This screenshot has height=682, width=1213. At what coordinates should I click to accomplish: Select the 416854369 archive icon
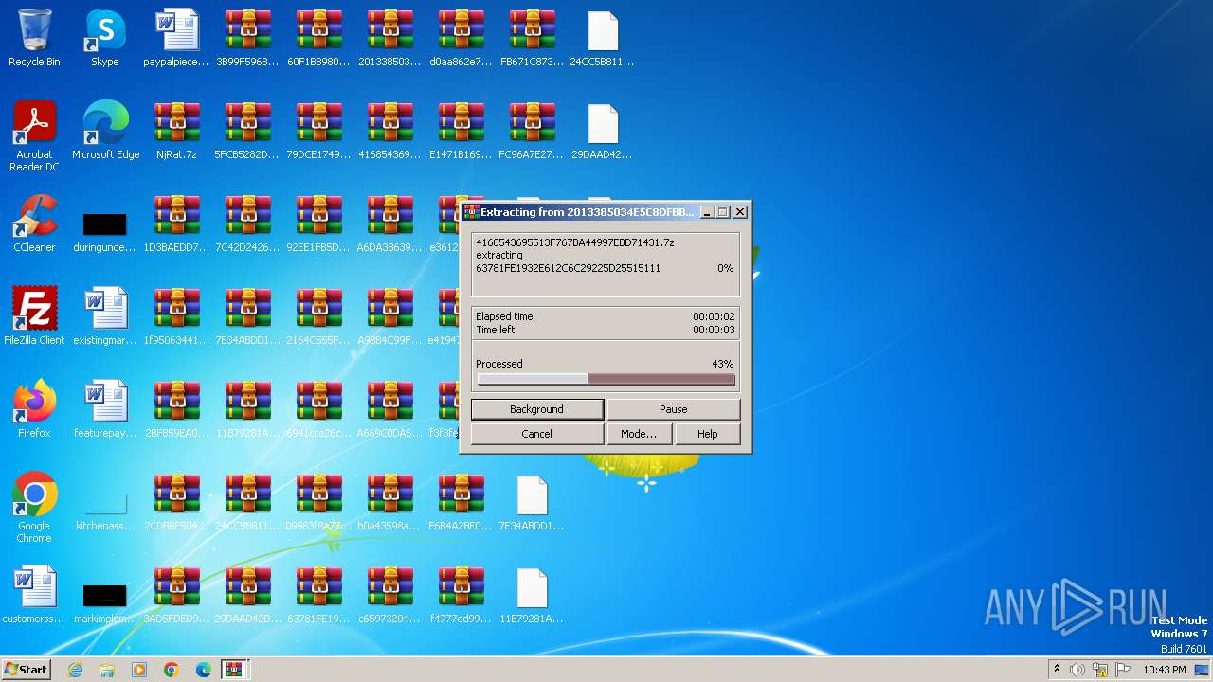389,131
